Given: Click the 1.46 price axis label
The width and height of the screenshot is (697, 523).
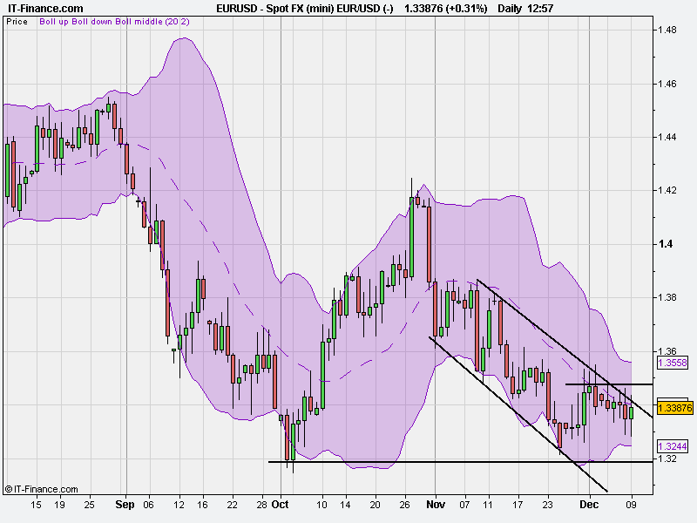Looking at the screenshot, I should 667,84.
